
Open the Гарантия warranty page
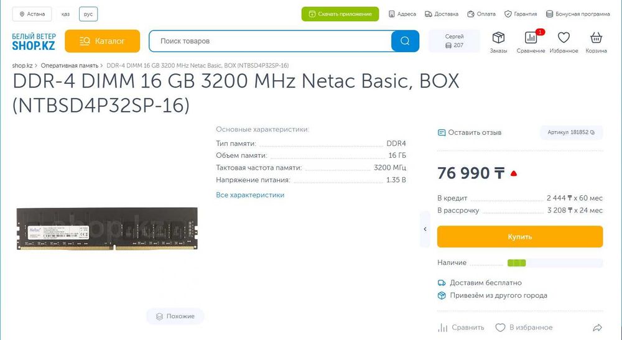tap(521, 14)
